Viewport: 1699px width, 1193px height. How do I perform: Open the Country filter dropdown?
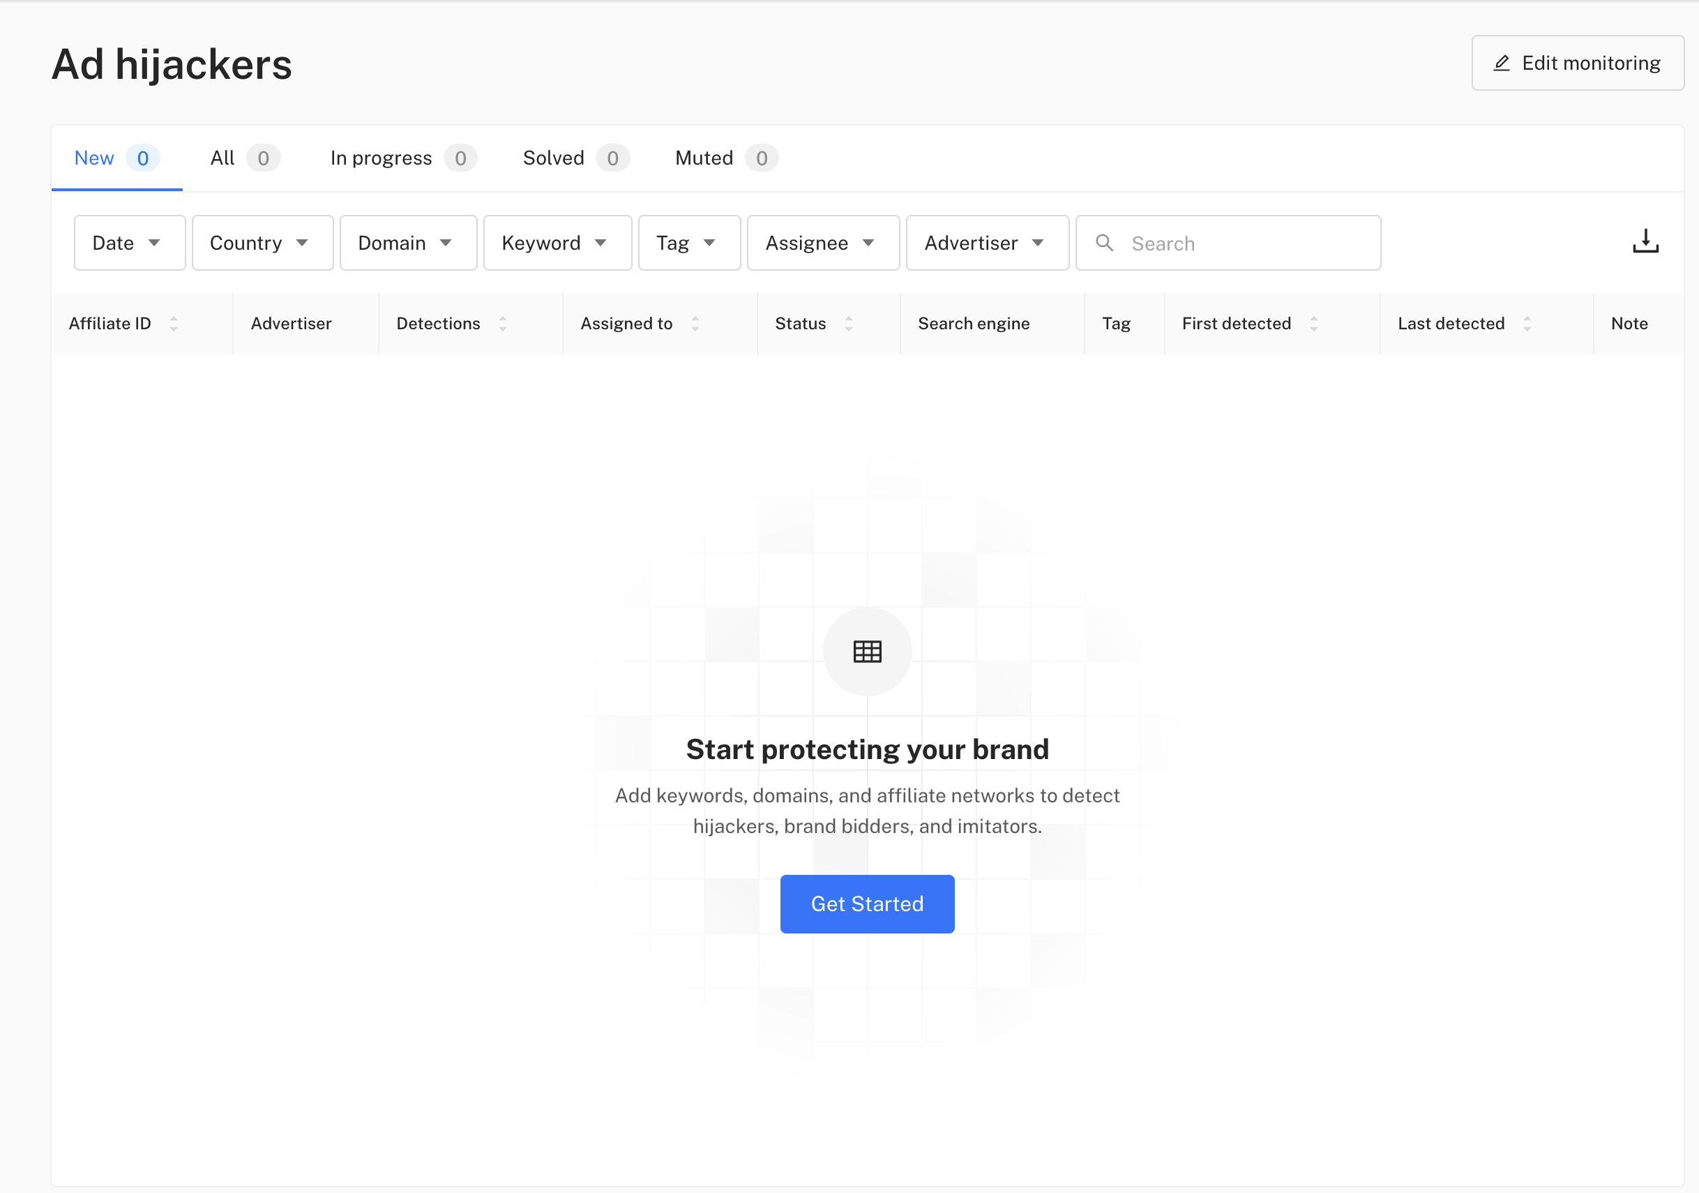tap(263, 243)
